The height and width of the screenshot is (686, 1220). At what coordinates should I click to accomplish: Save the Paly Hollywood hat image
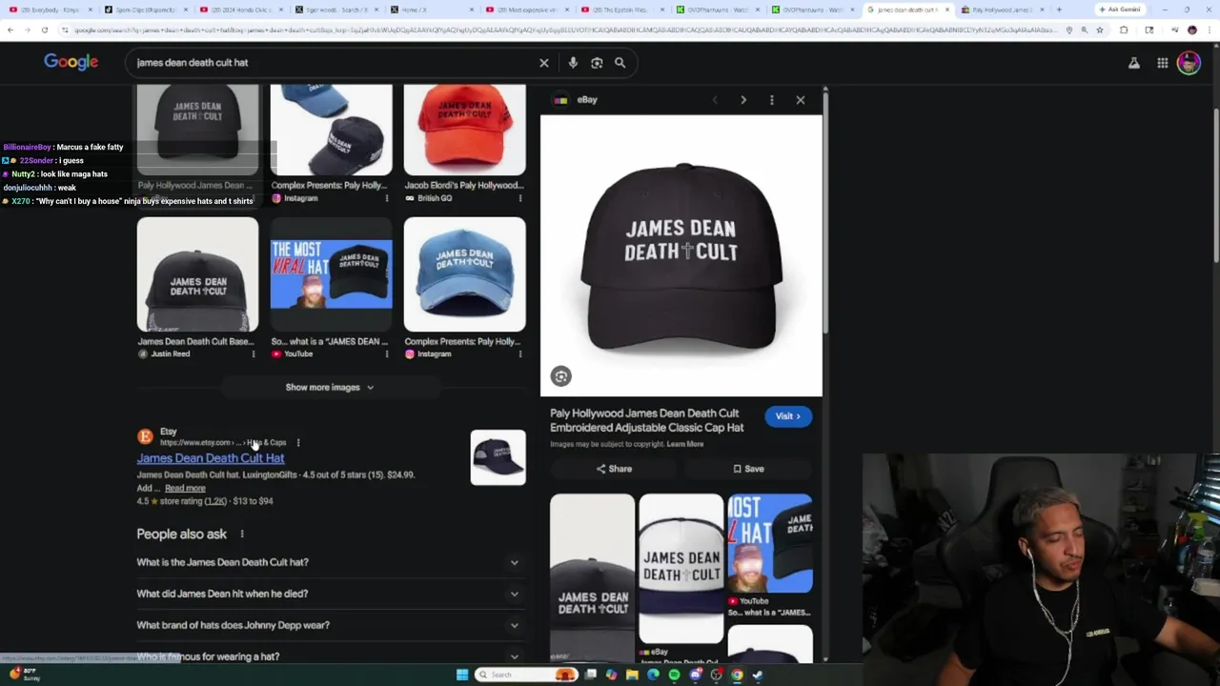748,469
